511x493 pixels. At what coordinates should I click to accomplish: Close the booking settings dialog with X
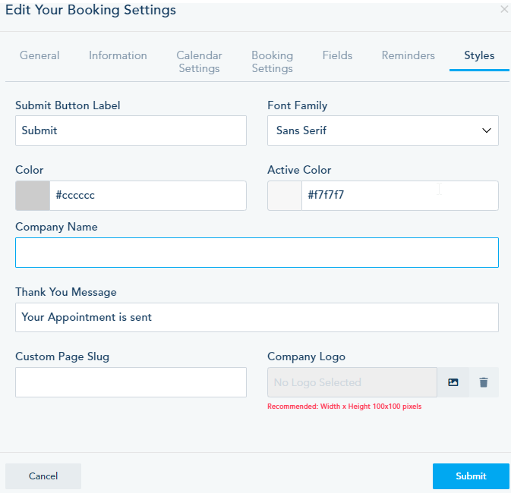[504, 10]
